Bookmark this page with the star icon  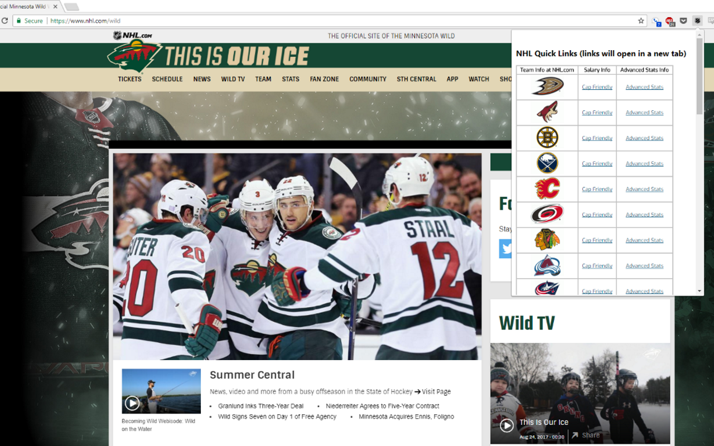[641, 21]
